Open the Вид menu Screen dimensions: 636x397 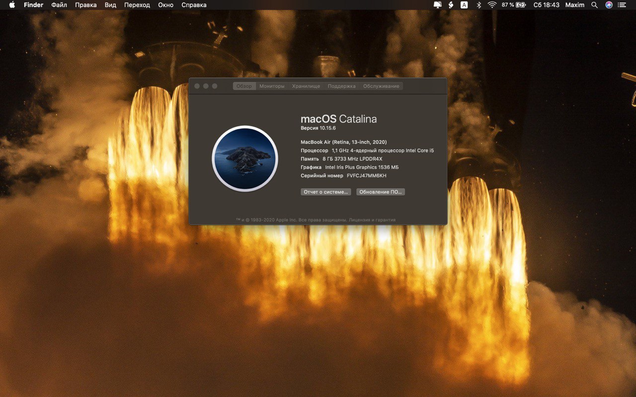pyautogui.click(x=110, y=5)
